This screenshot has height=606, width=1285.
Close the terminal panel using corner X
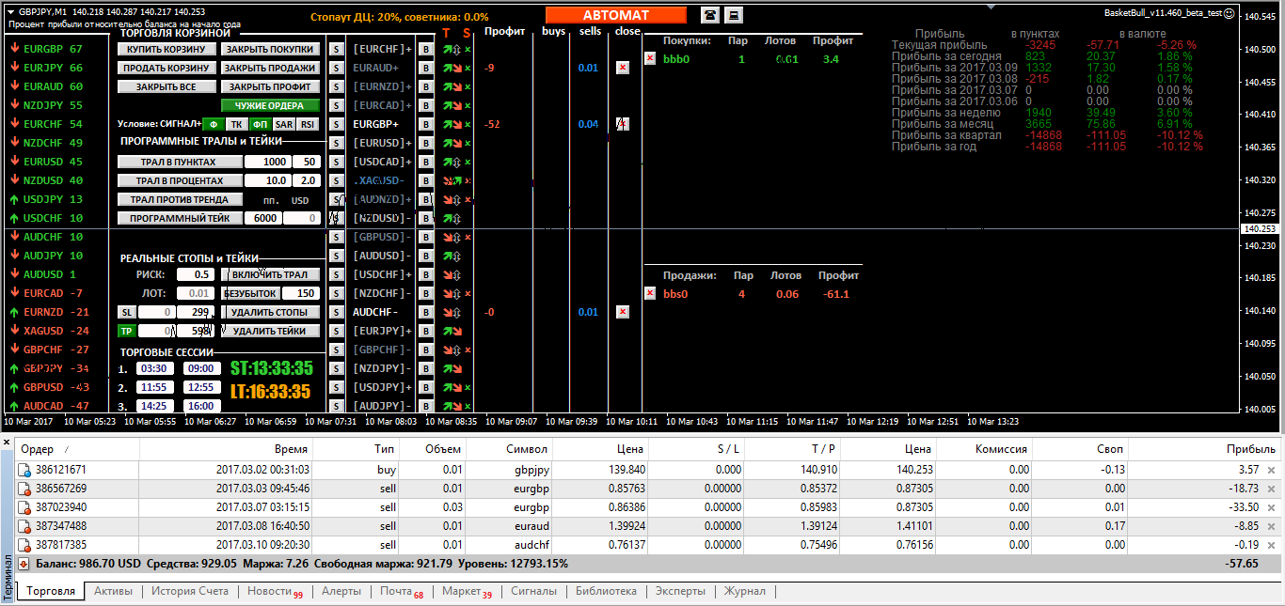click(x=7, y=442)
